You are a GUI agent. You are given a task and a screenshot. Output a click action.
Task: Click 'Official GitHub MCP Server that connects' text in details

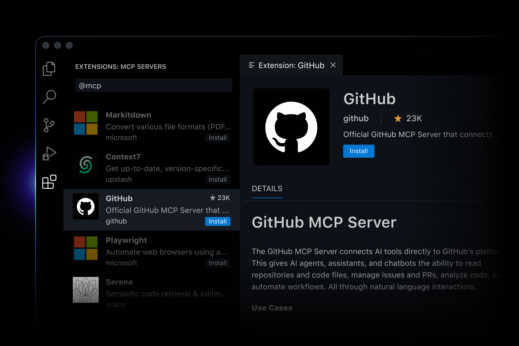point(421,135)
